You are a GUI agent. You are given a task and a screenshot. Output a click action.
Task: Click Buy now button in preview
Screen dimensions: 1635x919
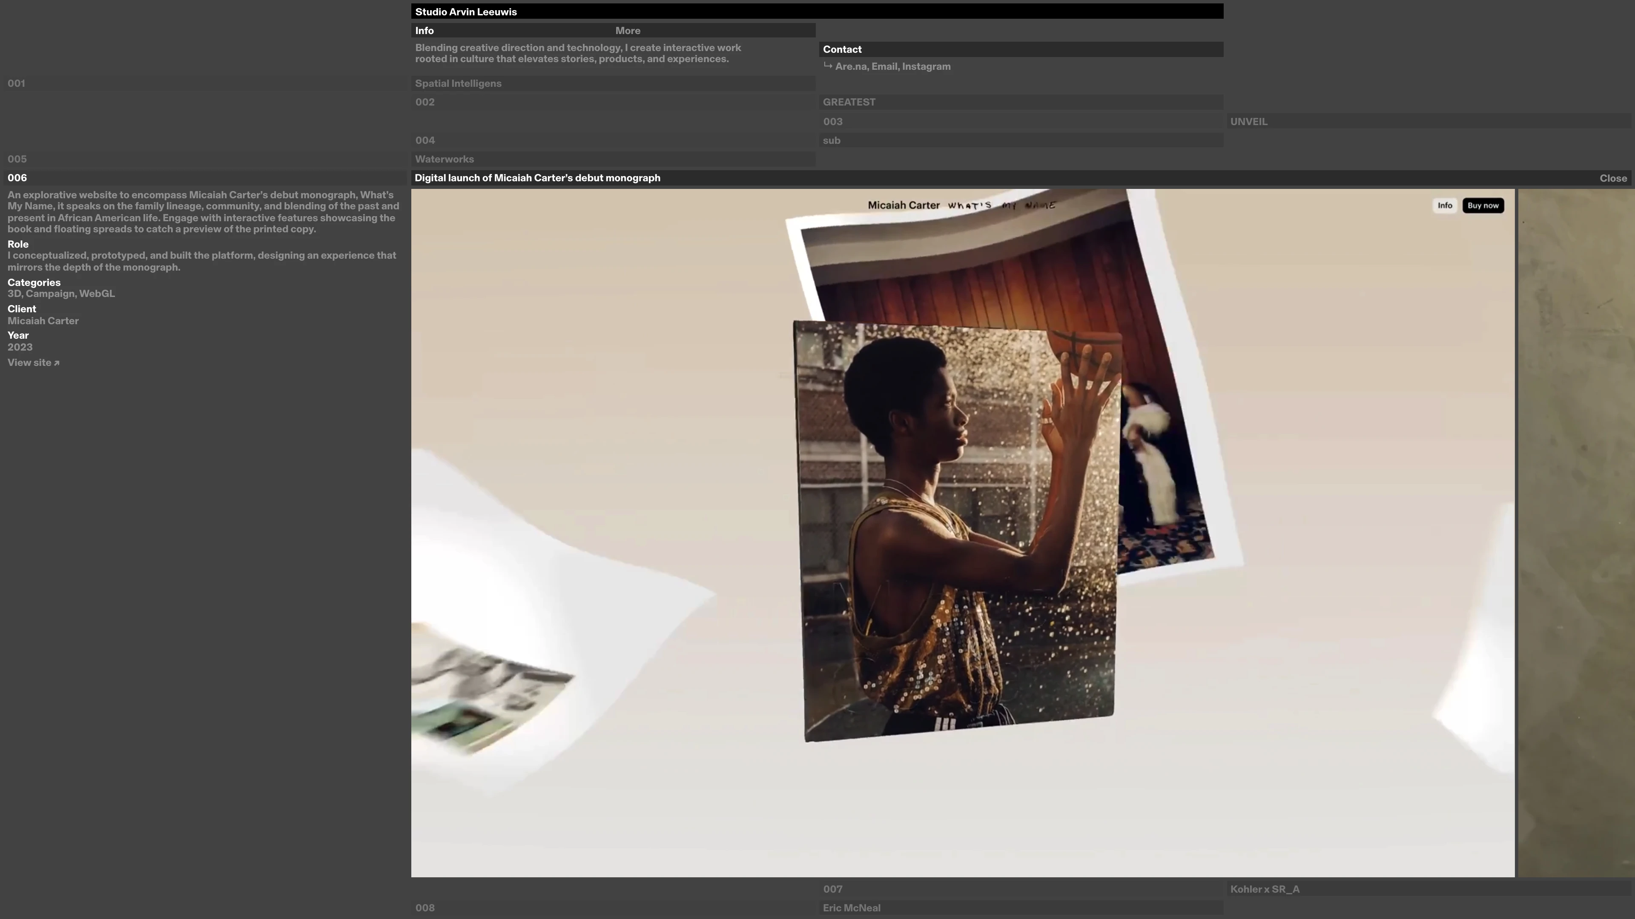tap(1483, 205)
